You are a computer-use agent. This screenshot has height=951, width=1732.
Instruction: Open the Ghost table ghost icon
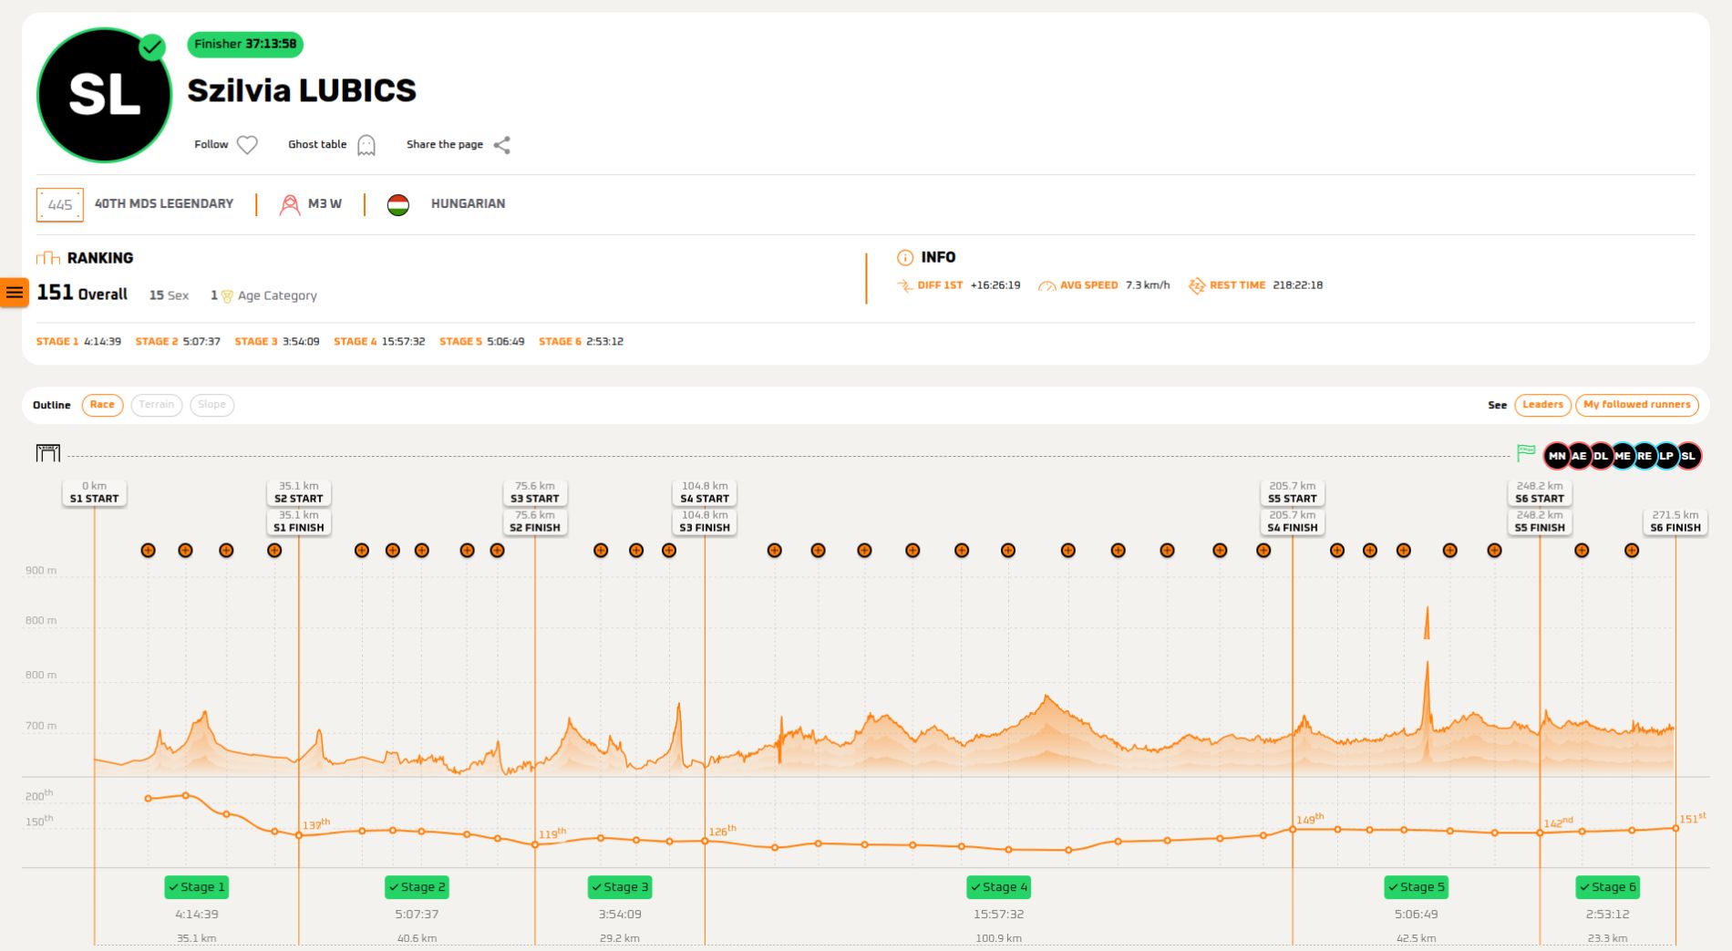click(366, 144)
